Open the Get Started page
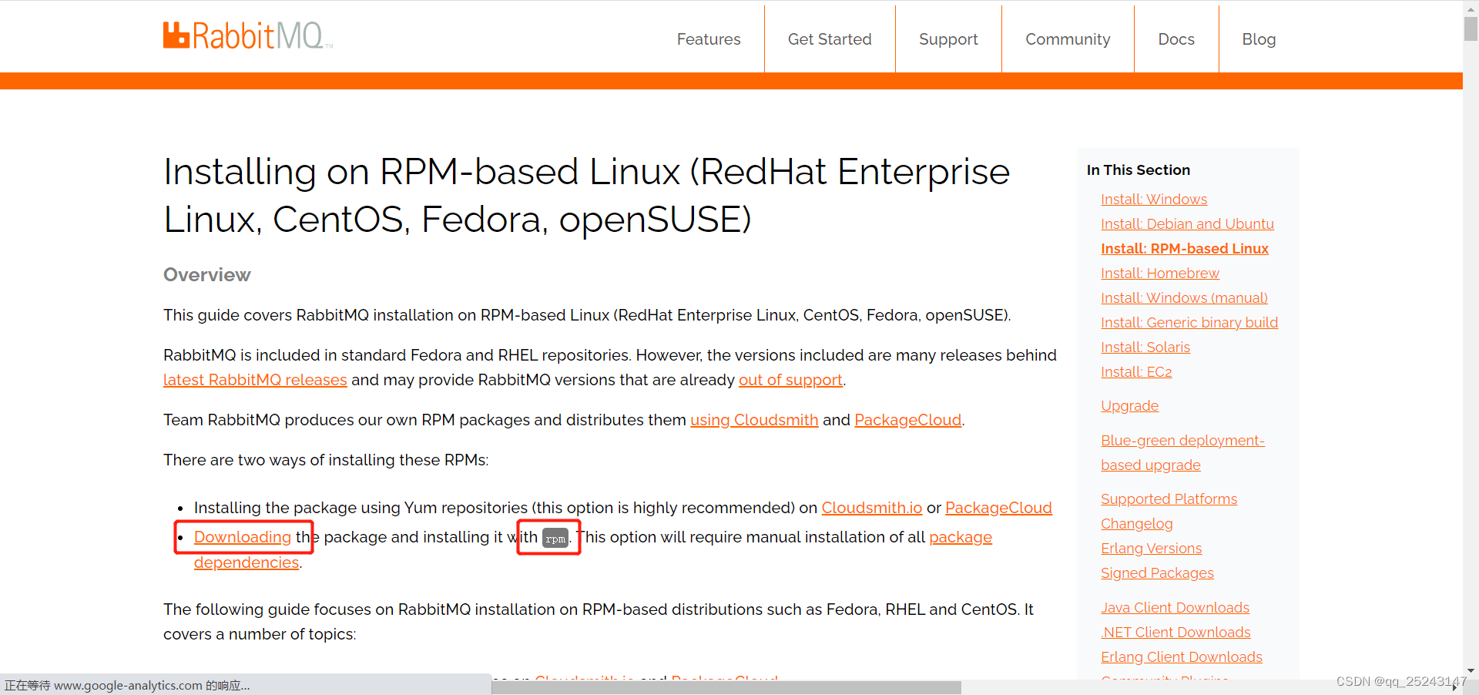 click(829, 39)
